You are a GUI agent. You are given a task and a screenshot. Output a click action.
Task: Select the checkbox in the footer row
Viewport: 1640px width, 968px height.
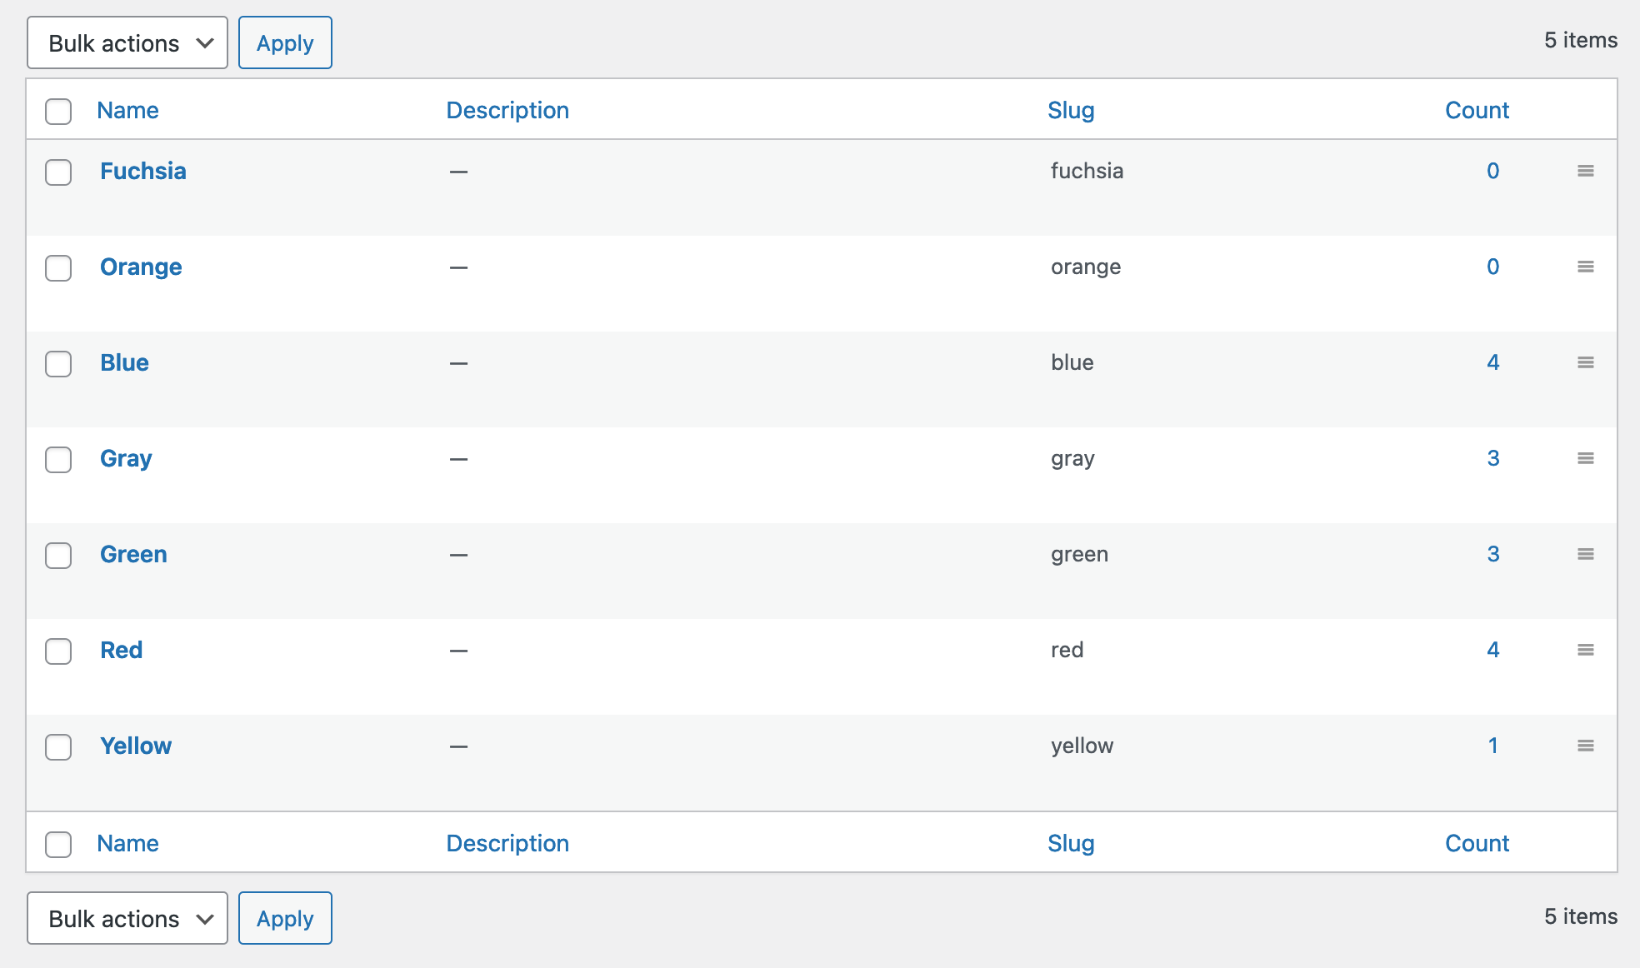point(58,844)
